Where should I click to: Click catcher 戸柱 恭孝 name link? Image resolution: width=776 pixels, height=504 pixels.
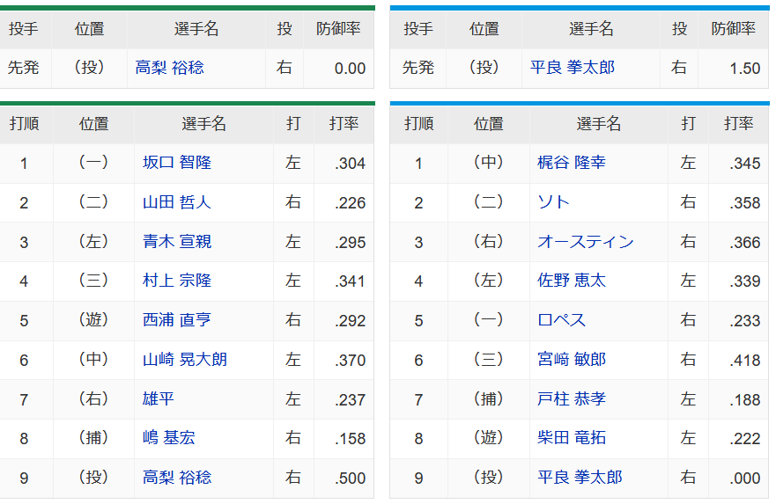572,398
